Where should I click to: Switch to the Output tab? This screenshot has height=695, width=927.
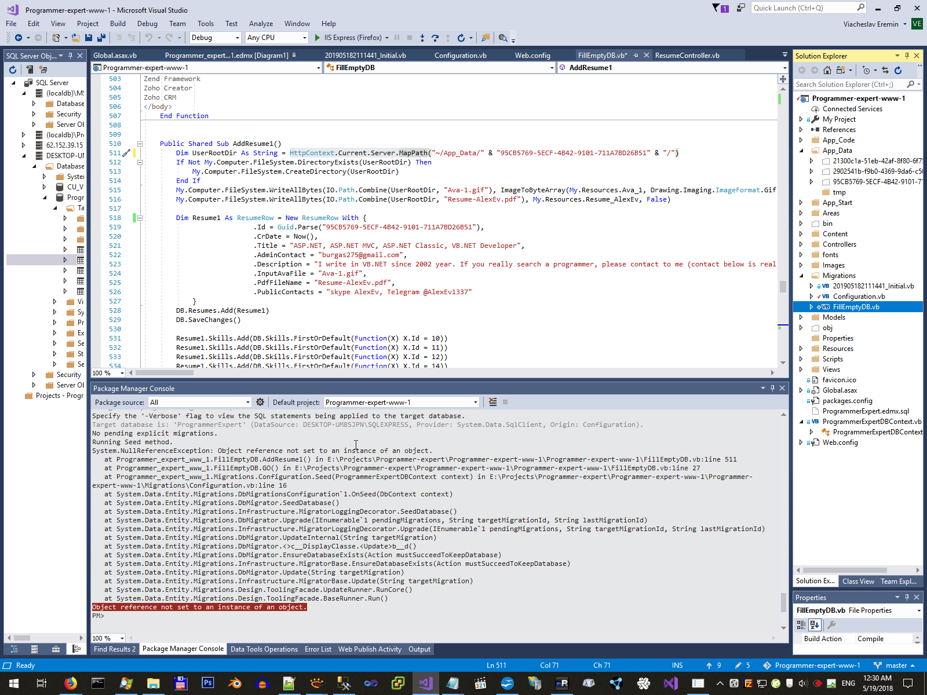(x=419, y=649)
